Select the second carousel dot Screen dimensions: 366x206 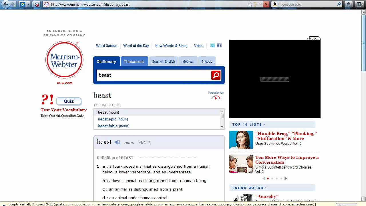(272, 179)
